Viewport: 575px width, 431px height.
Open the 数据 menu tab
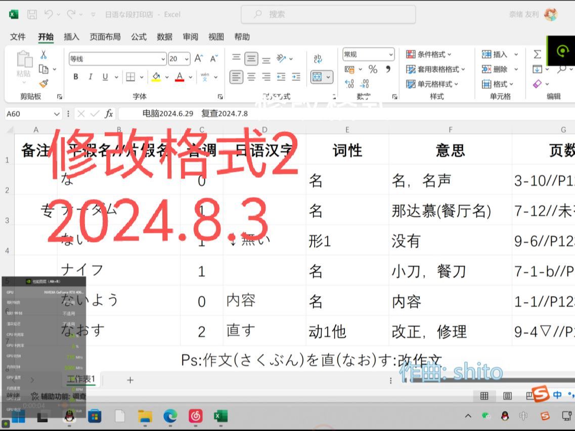pos(164,36)
